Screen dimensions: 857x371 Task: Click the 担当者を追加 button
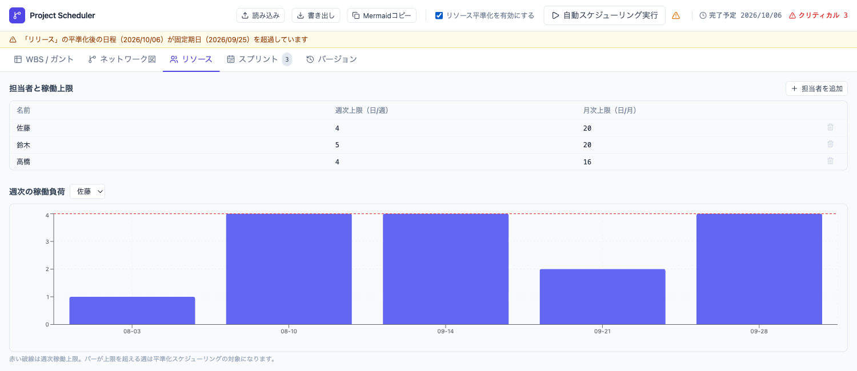[816, 88]
